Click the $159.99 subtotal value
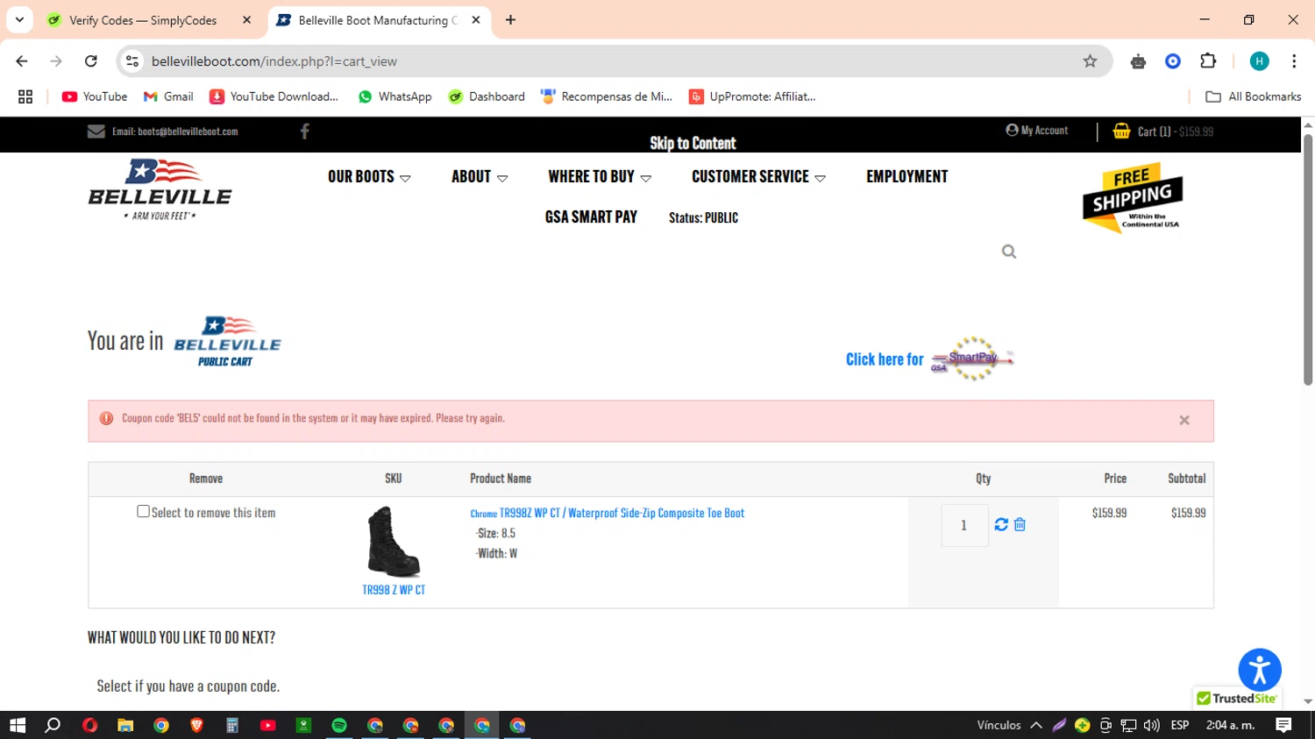 tap(1188, 513)
